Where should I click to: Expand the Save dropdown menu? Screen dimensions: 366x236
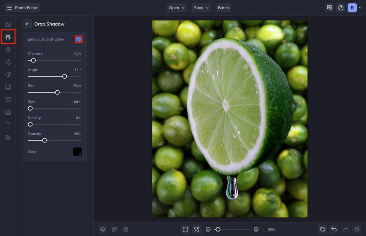pos(201,8)
